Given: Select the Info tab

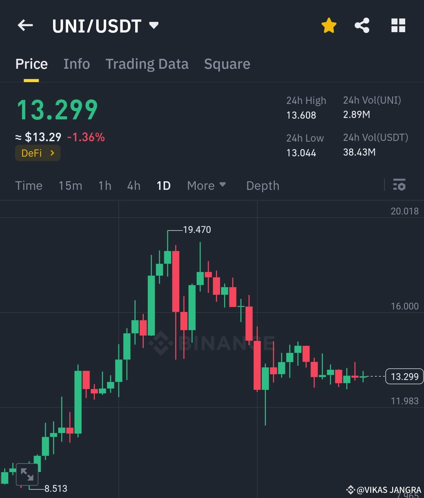Looking at the screenshot, I should (76, 64).
